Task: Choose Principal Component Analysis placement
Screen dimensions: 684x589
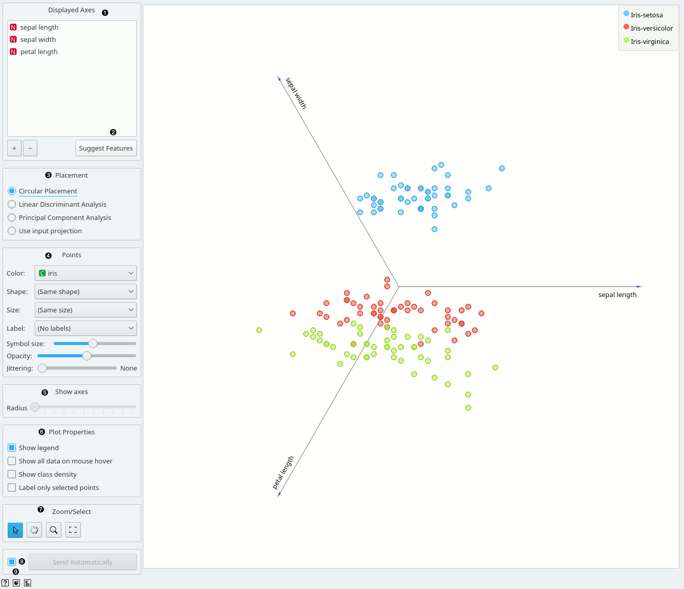Action: (x=12, y=217)
